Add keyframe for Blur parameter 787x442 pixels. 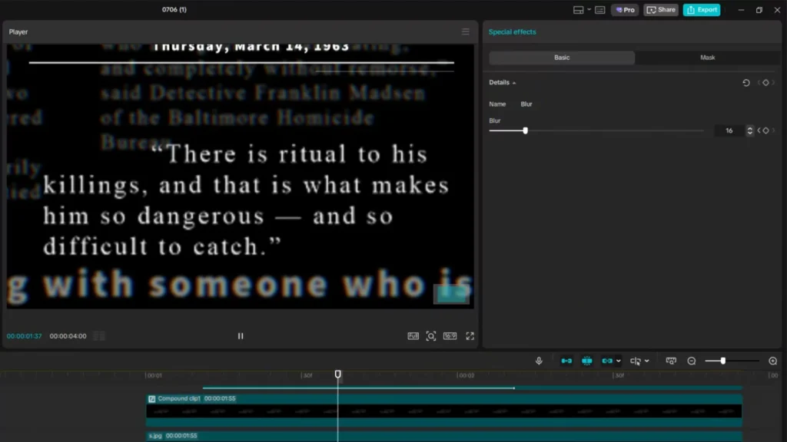coord(766,130)
